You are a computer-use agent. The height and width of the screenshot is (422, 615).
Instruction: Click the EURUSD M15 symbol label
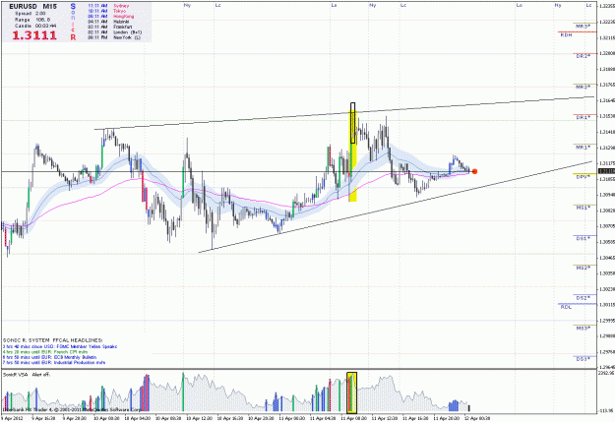click(x=32, y=6)
